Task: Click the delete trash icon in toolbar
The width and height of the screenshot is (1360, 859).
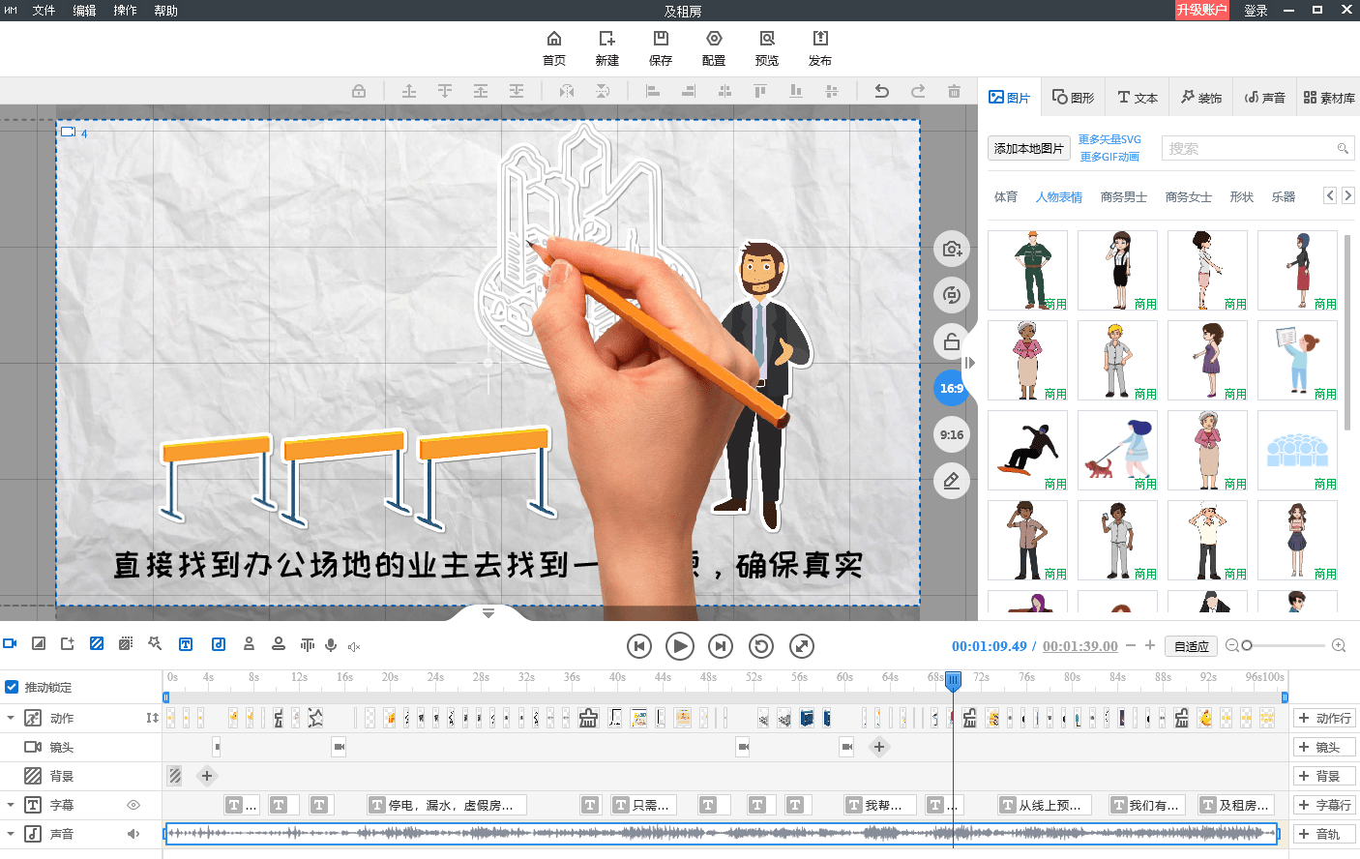Action: click(x=954, y=91)
